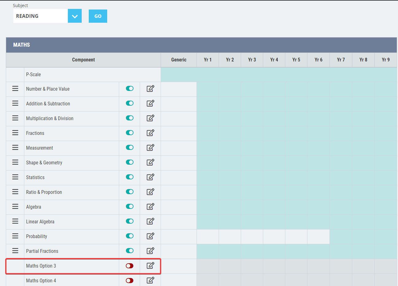Toggle the Partial Fractions switch

coord(130,251)
